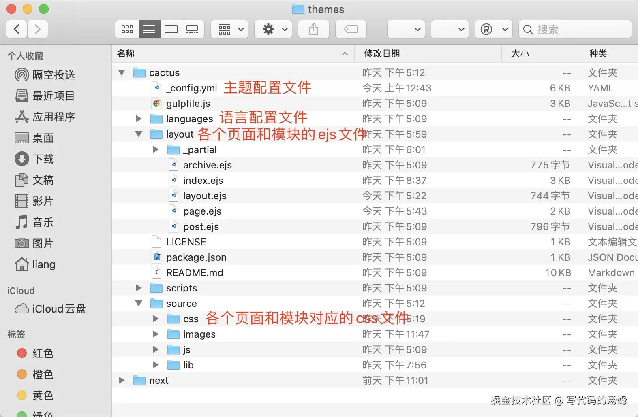Select the package.json file icon
This screenshot has width=638, height=417.
(156, 257)
